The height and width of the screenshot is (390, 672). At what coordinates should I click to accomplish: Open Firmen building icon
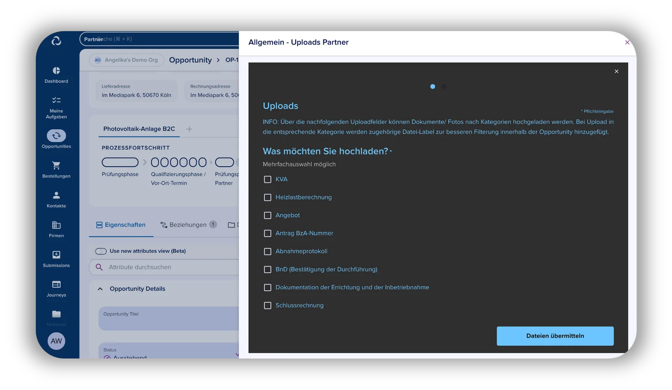56,225
